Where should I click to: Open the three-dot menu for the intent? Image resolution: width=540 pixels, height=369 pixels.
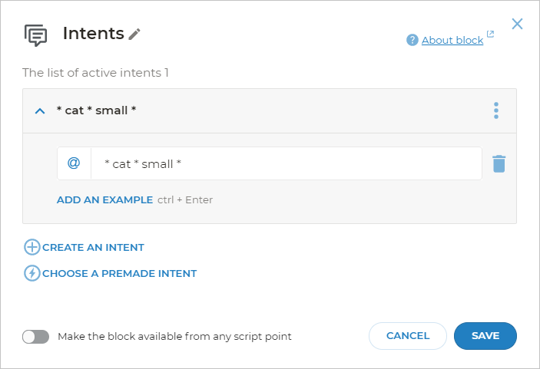pyautogui.click(x=496, y=110)
